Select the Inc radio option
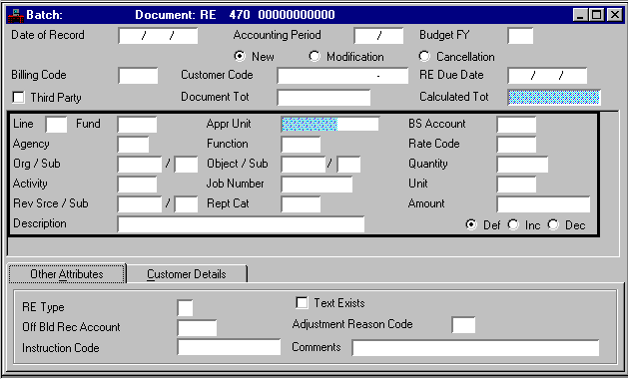The width and height of the screenshot is (628, 379). tap(513, 224)
